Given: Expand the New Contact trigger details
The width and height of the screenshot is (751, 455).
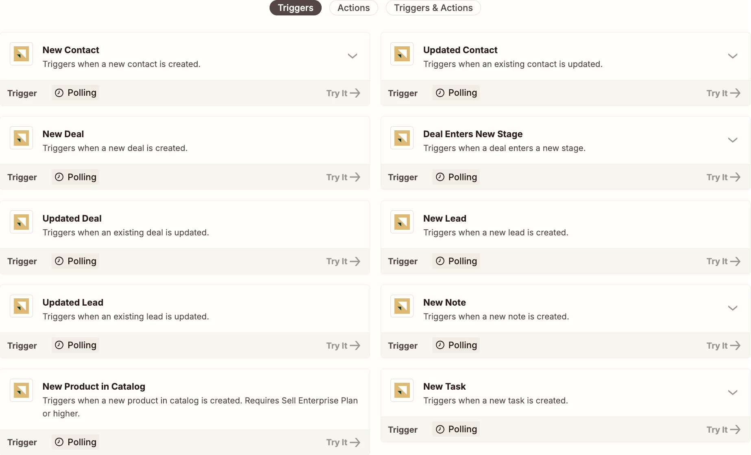Looking at the screenshot, I should click(x=353, y=56).
